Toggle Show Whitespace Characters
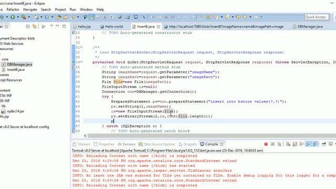This screenshot has width=336, height=189. 111,17
